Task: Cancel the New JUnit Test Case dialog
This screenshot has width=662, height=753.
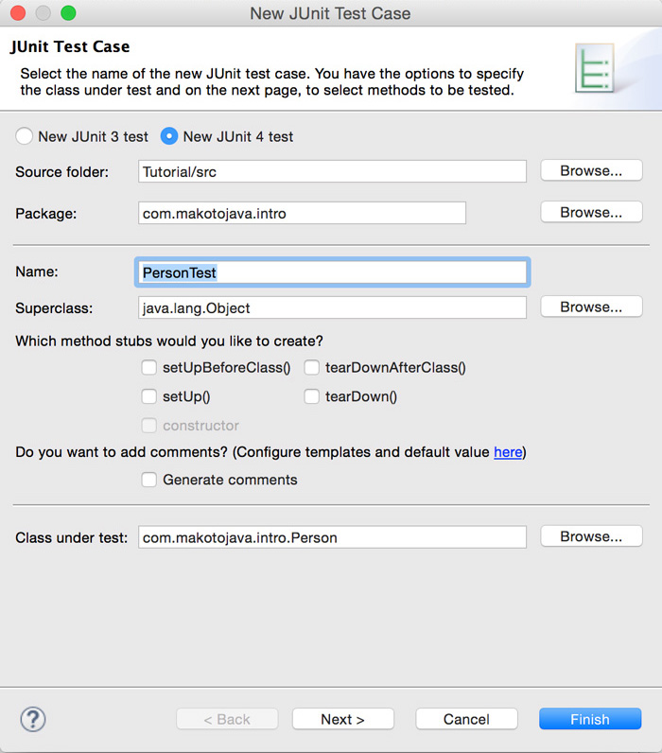Action: pos(466,719)
